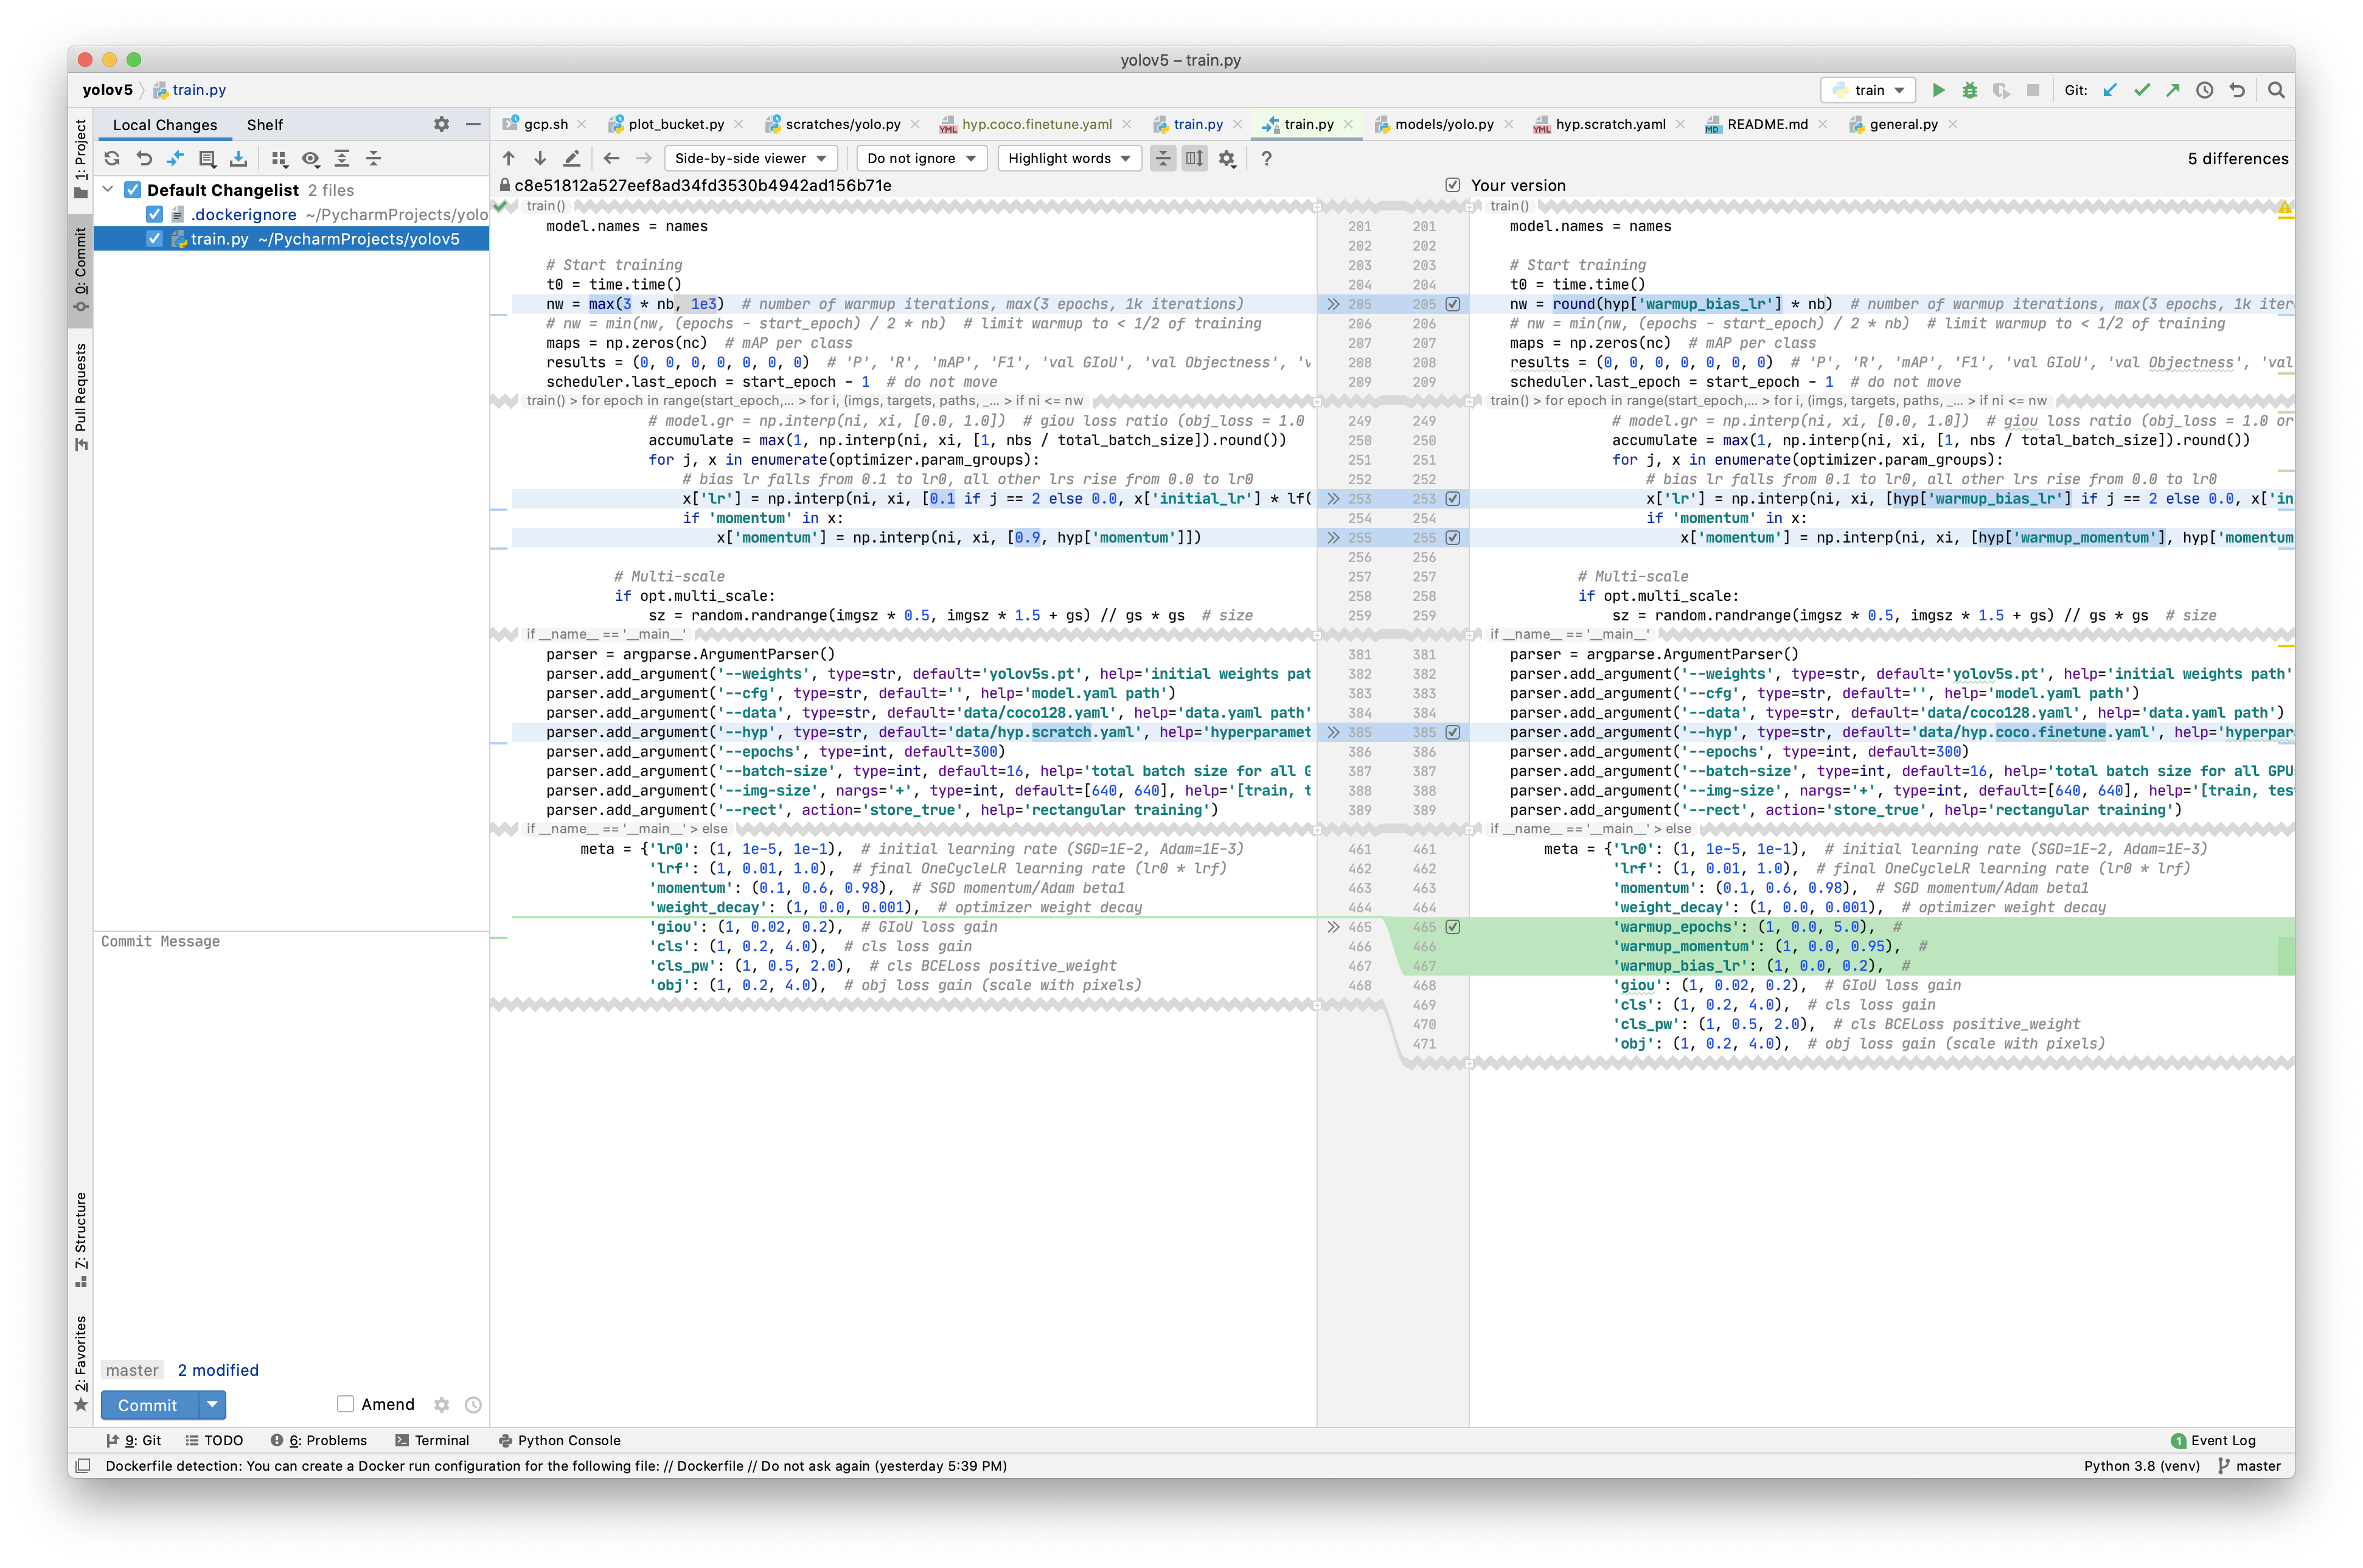Screen dimensions: 2363x1568
Task: Open the hyp.scratch.yaml editor tab
Action: pos(1609,124)
